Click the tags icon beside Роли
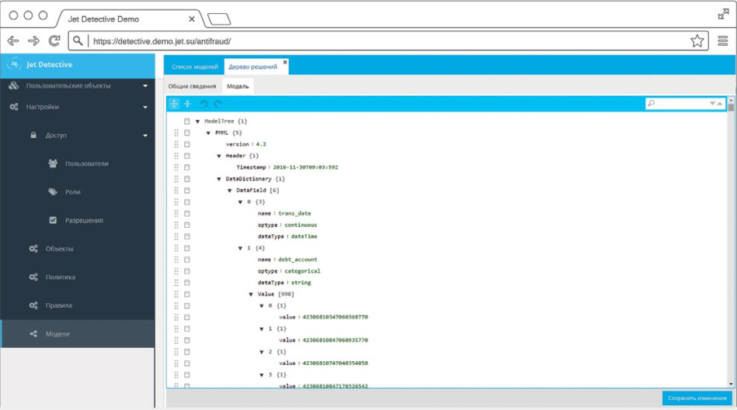This screenshot has width=737, height=410. click(x=53, y=192)
